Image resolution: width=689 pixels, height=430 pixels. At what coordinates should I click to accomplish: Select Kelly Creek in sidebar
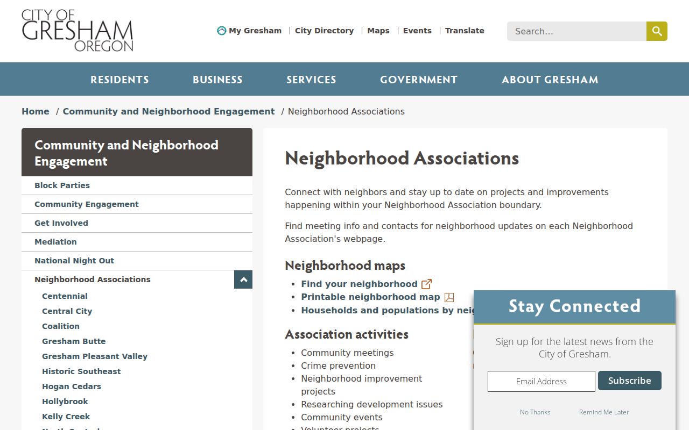click(x=66, y=417)
